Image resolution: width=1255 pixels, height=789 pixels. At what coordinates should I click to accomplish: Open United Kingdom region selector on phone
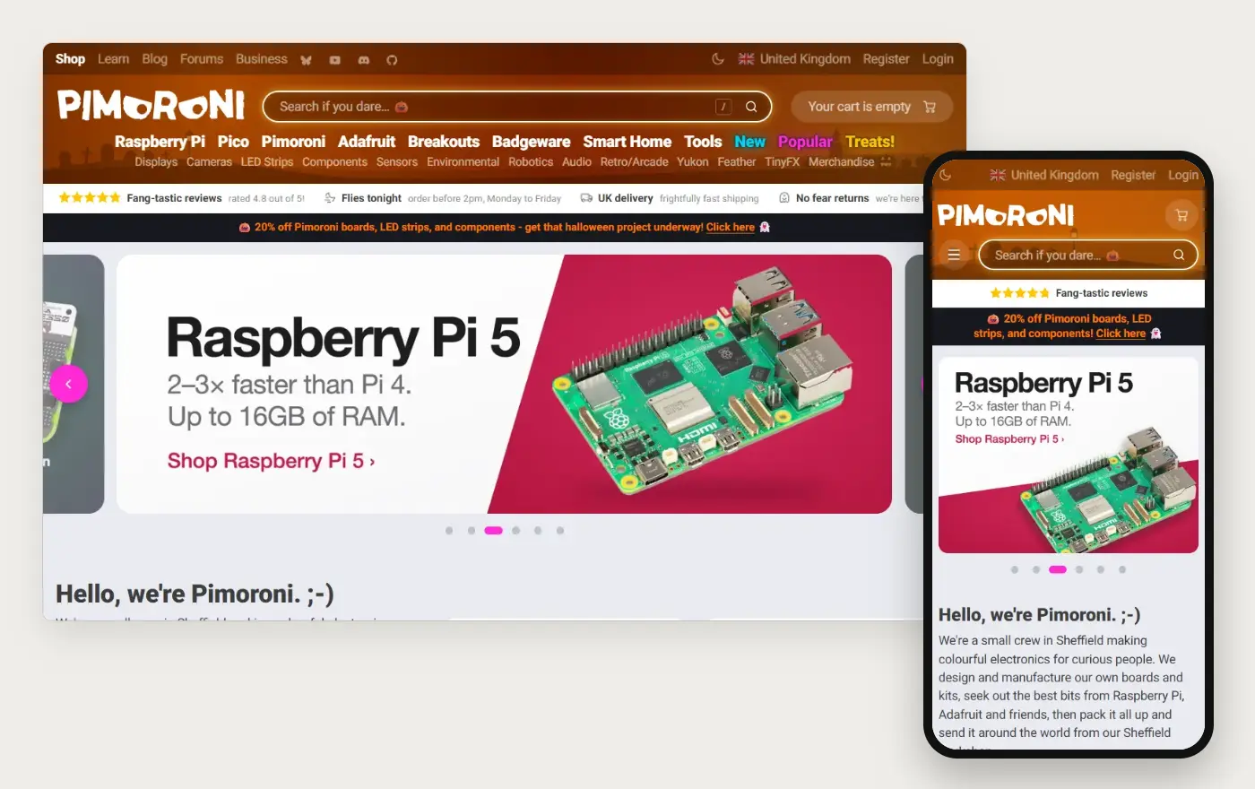tap(1044, 175)
